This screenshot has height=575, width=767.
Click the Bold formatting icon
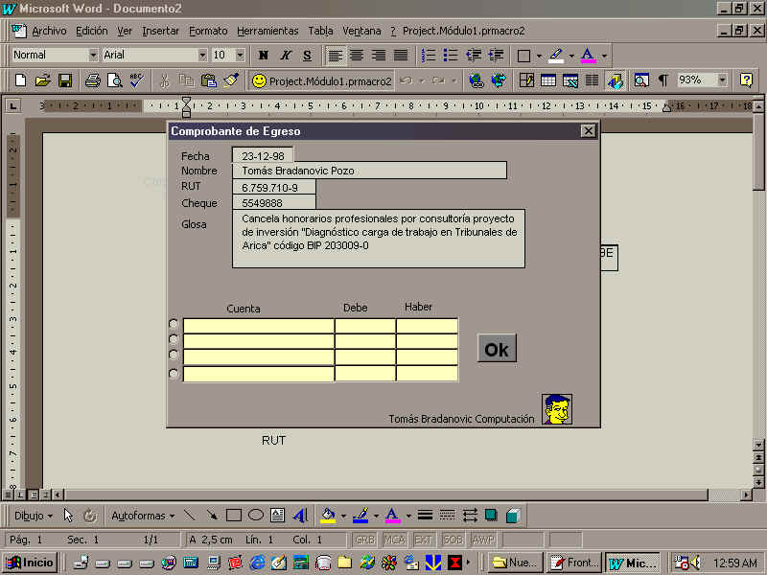tap(264, 56)
